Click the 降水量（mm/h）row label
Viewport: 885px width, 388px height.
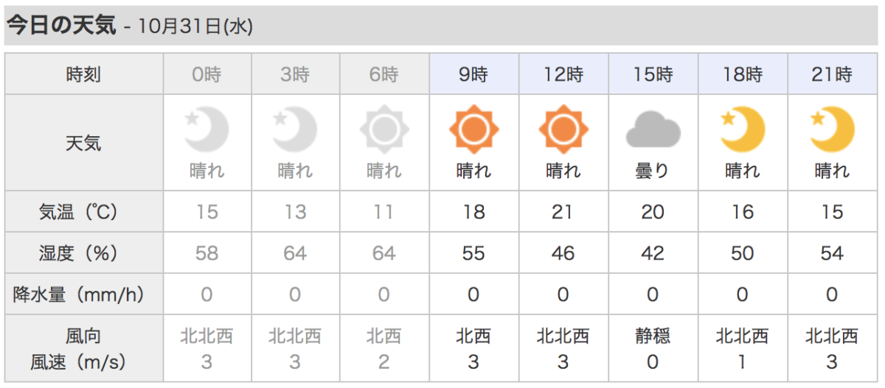83,295
